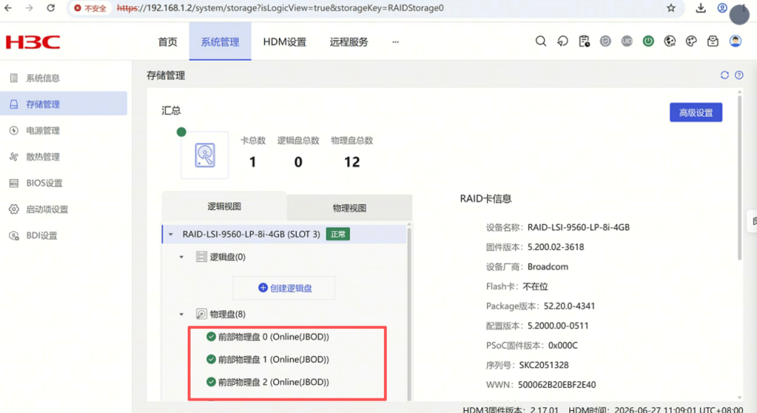Viewport: 757px width, 413px height.
Task: Open BIOS设置 in the sidebar
Action: click(x=64, y=183)
